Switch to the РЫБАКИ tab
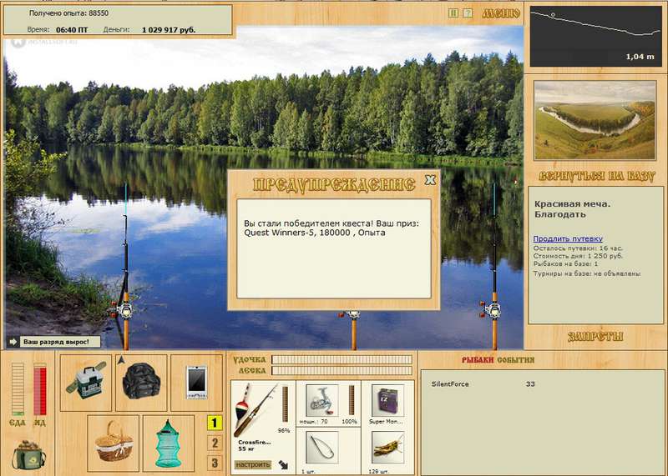The height and width of the screenshot is (476, 668). [477, 360]
